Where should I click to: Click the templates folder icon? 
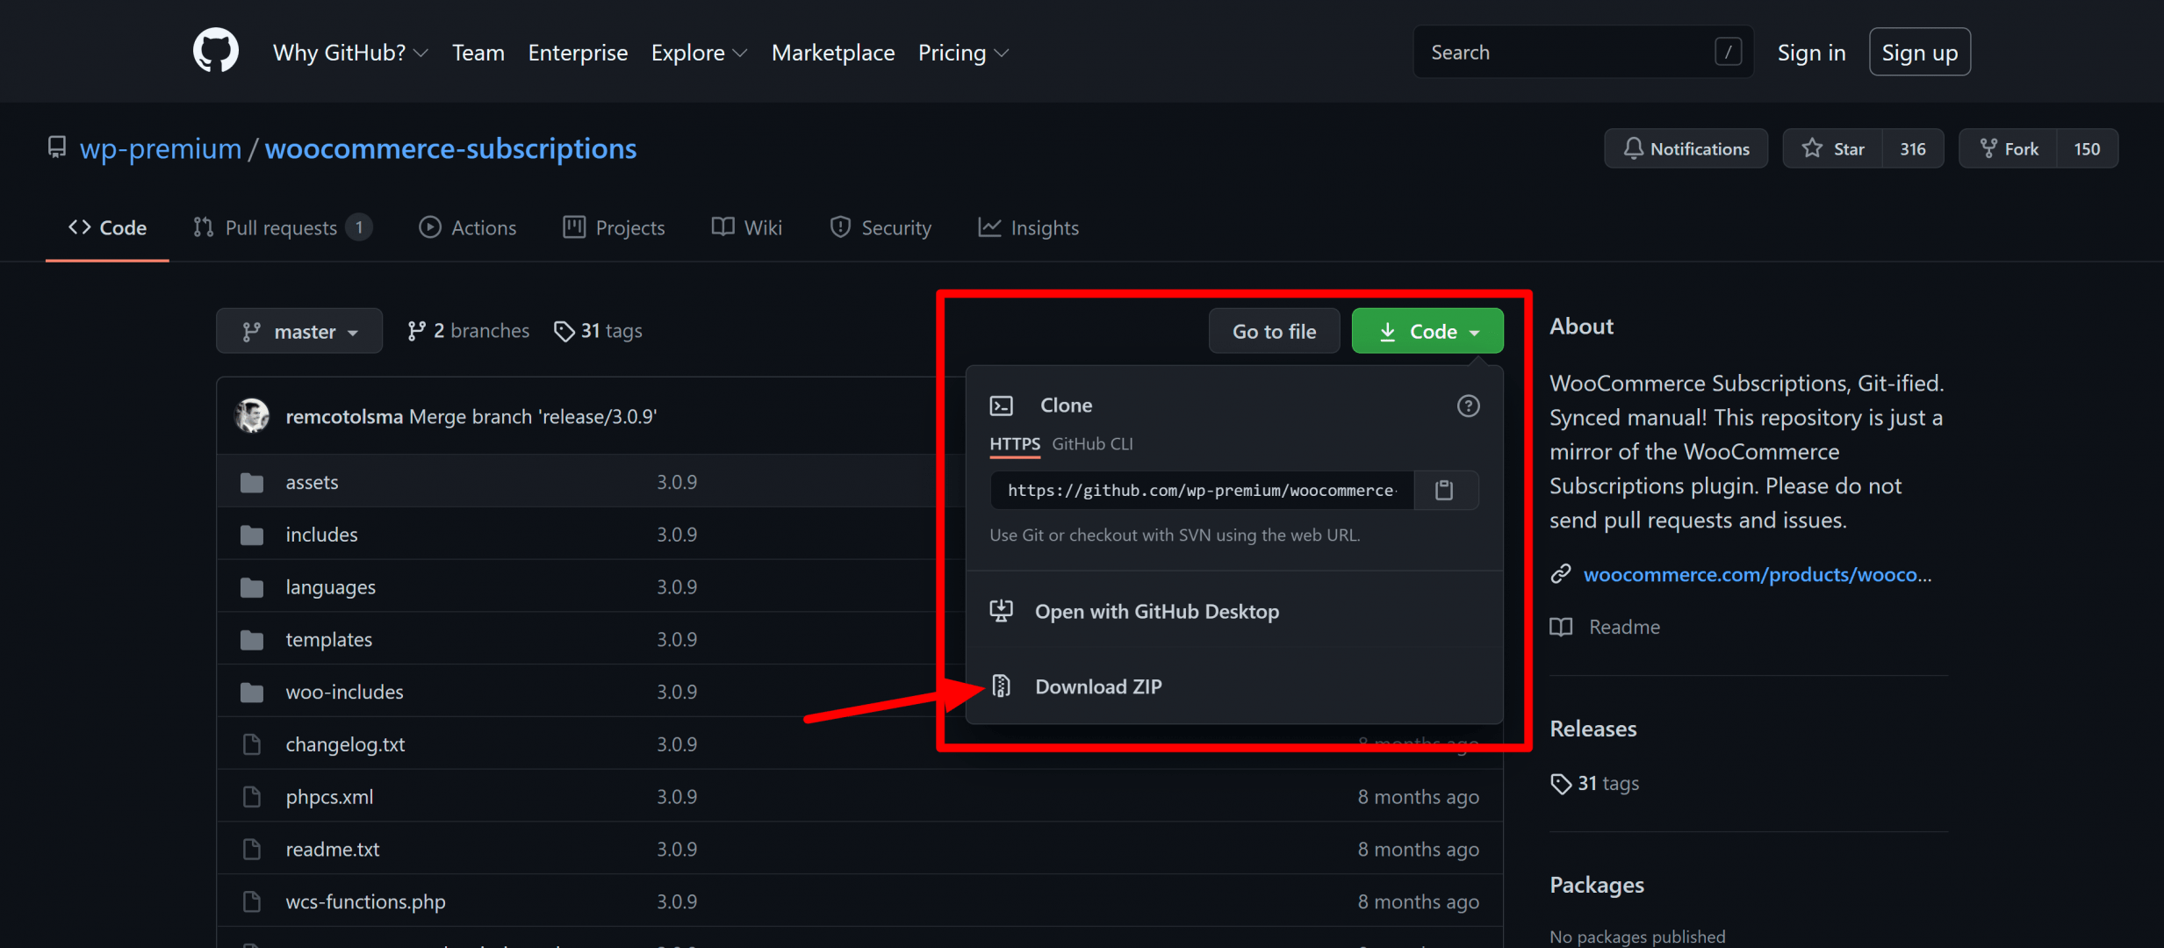(x=252, y=640)
